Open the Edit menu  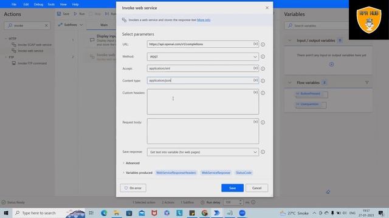(x=26, y=4)
